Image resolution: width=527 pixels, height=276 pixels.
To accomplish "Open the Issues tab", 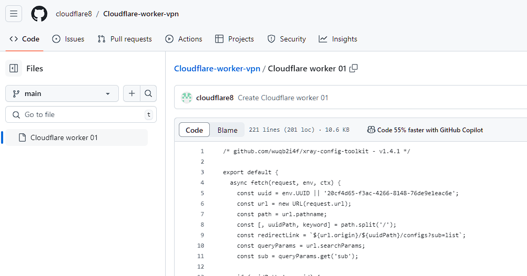I will tap(68, 39).
